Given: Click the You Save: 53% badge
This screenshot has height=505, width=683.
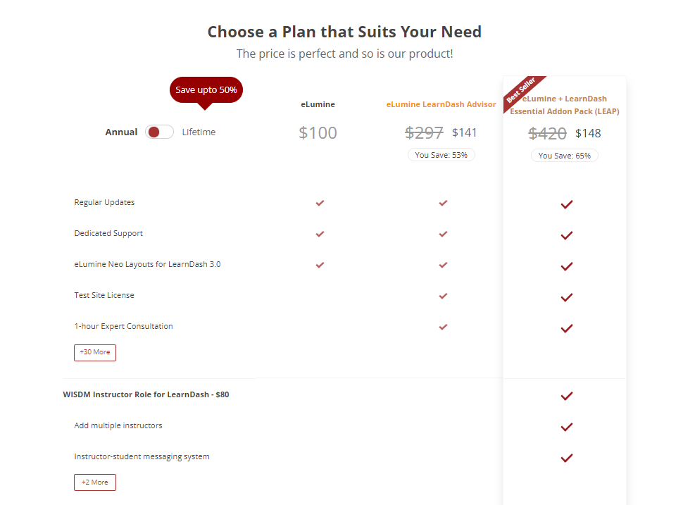Looking at the screenshot, I should tap(441, 155).
